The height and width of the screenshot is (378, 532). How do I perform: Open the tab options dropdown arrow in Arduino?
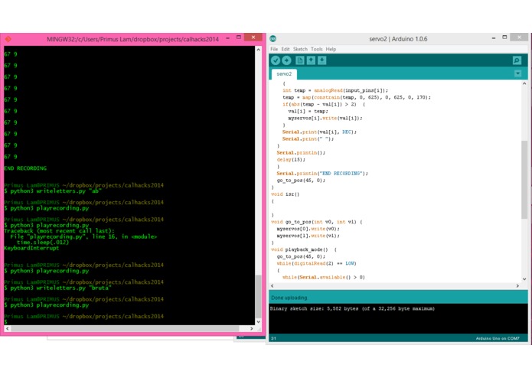[x=517, y=73]
